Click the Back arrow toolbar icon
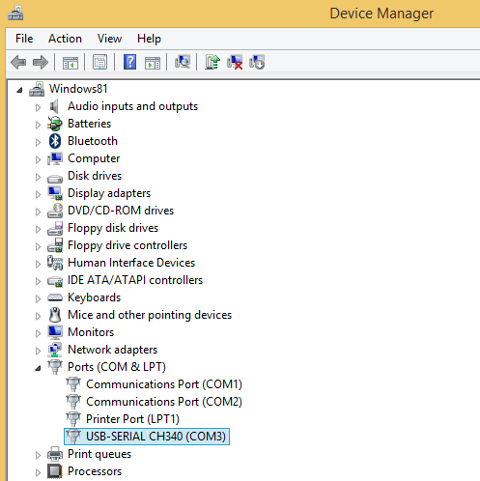 click(x=18, y=62)
